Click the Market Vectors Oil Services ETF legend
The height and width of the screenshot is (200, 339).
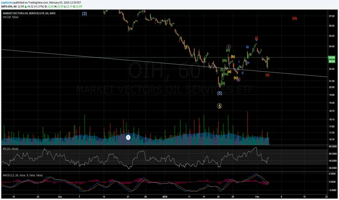tap(29, 13)
